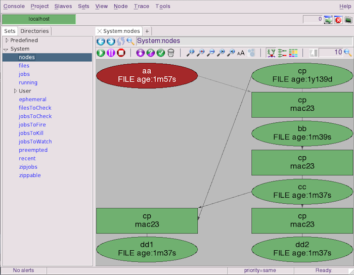Click the font size 'AA' icon
Viewport: 354px width, 275px height.
241,53
